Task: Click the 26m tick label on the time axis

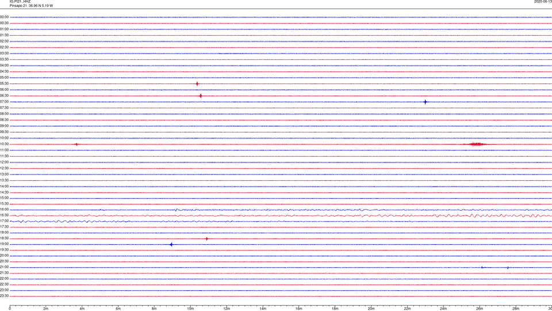Action: coord(480,309)
